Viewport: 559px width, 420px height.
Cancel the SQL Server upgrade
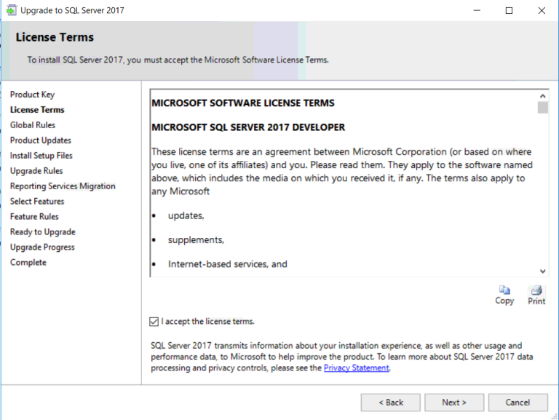[518, 402]
